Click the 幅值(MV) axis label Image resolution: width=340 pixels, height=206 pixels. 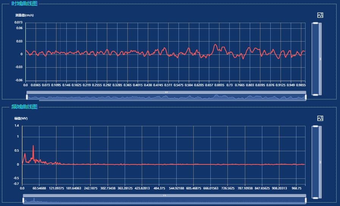[21, 118]
